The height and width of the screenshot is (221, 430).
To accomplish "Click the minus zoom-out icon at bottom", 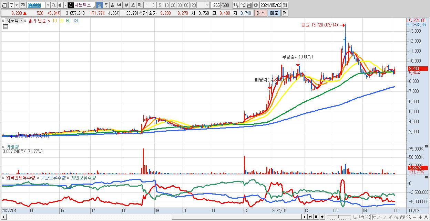I will click(414, 217).
